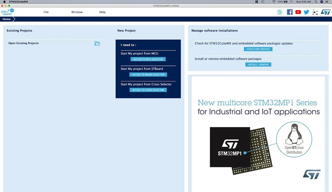Open the 10-year anniversary badge icon
The image size is (332, 192).
[280, 12]
